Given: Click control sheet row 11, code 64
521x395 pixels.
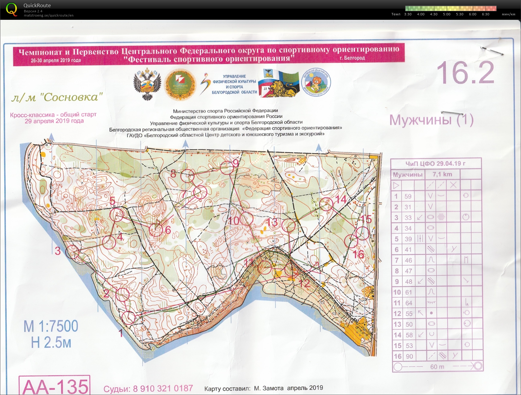Looking at the screenshot, I should pyautogui.click(x=437, y=303).
